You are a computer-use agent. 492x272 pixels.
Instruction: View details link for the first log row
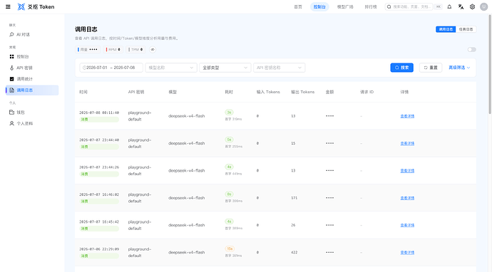click(407, 116)
